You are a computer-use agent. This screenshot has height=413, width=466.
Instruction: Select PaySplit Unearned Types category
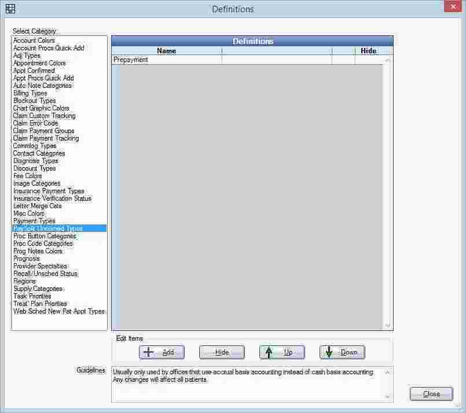(x=47, y=228)
